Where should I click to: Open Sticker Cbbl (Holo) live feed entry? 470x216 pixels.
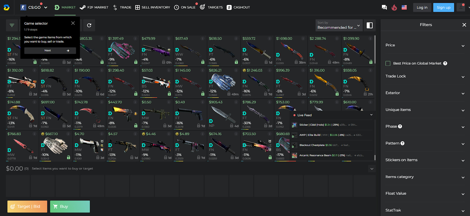click(x=331, y=125)
